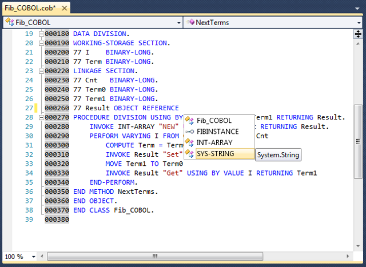Click sequence number 000380 on last line
This screenshot has height=267, width=366.
pyautogui.click(x=57, y=220)
